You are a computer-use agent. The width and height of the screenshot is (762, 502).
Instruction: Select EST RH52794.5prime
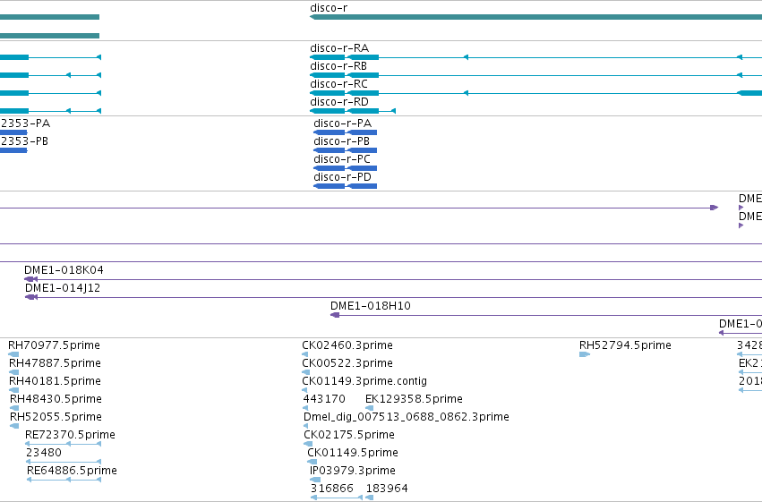(x=625, y=345)
